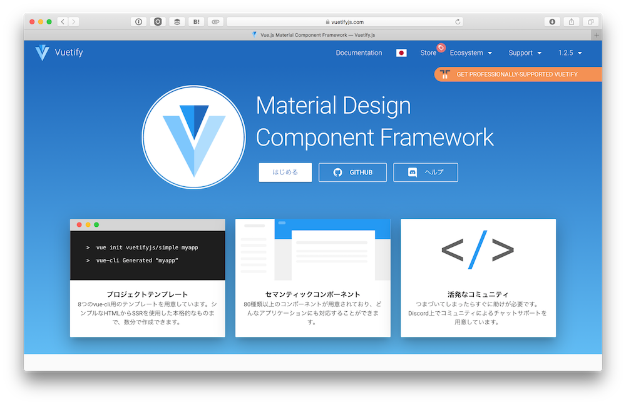
Task: Click the code brackets community icon
Action: pos(478,249)
